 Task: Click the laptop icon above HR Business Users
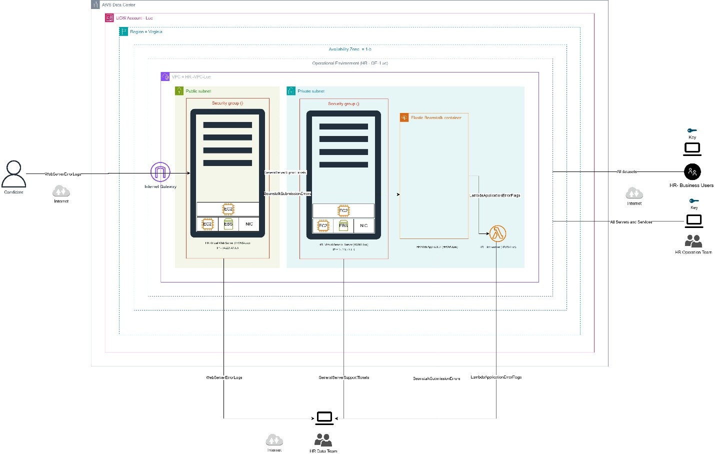coord(692,149)
